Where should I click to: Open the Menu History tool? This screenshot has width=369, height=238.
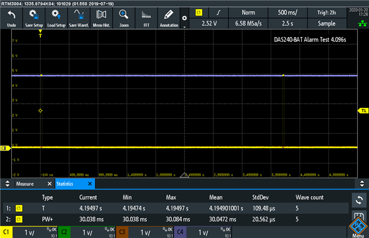pos(101,18)
